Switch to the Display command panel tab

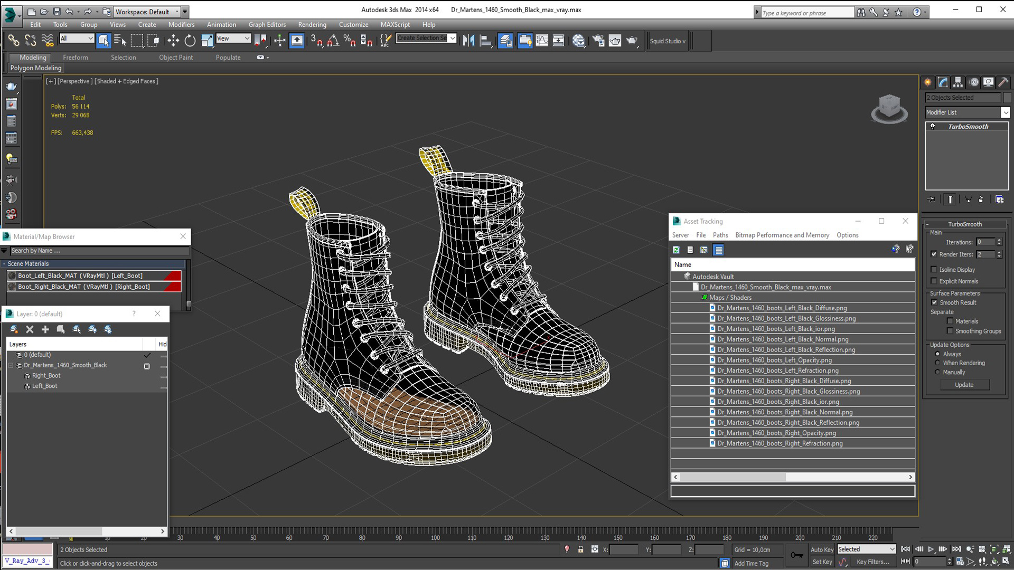[x=989, y=82]
